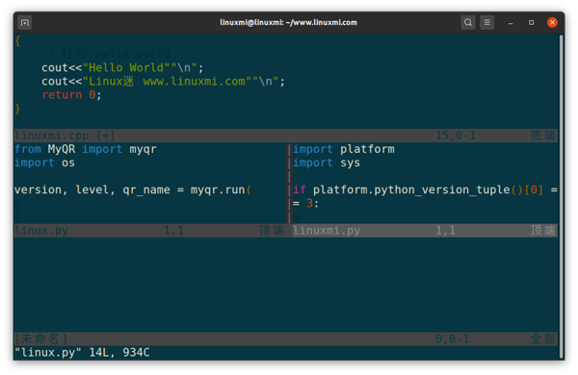Screen dimensions: 578x375
Task: Click the line 'from MyQR import myqr'
Action: tap(86, 149)
